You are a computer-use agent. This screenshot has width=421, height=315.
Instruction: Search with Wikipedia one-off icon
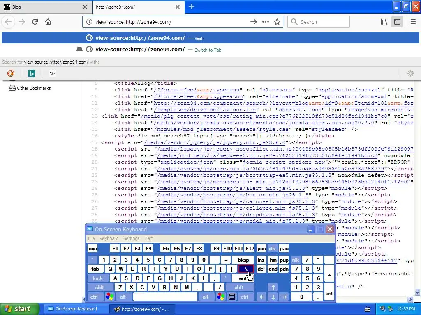tap(53, 73)
